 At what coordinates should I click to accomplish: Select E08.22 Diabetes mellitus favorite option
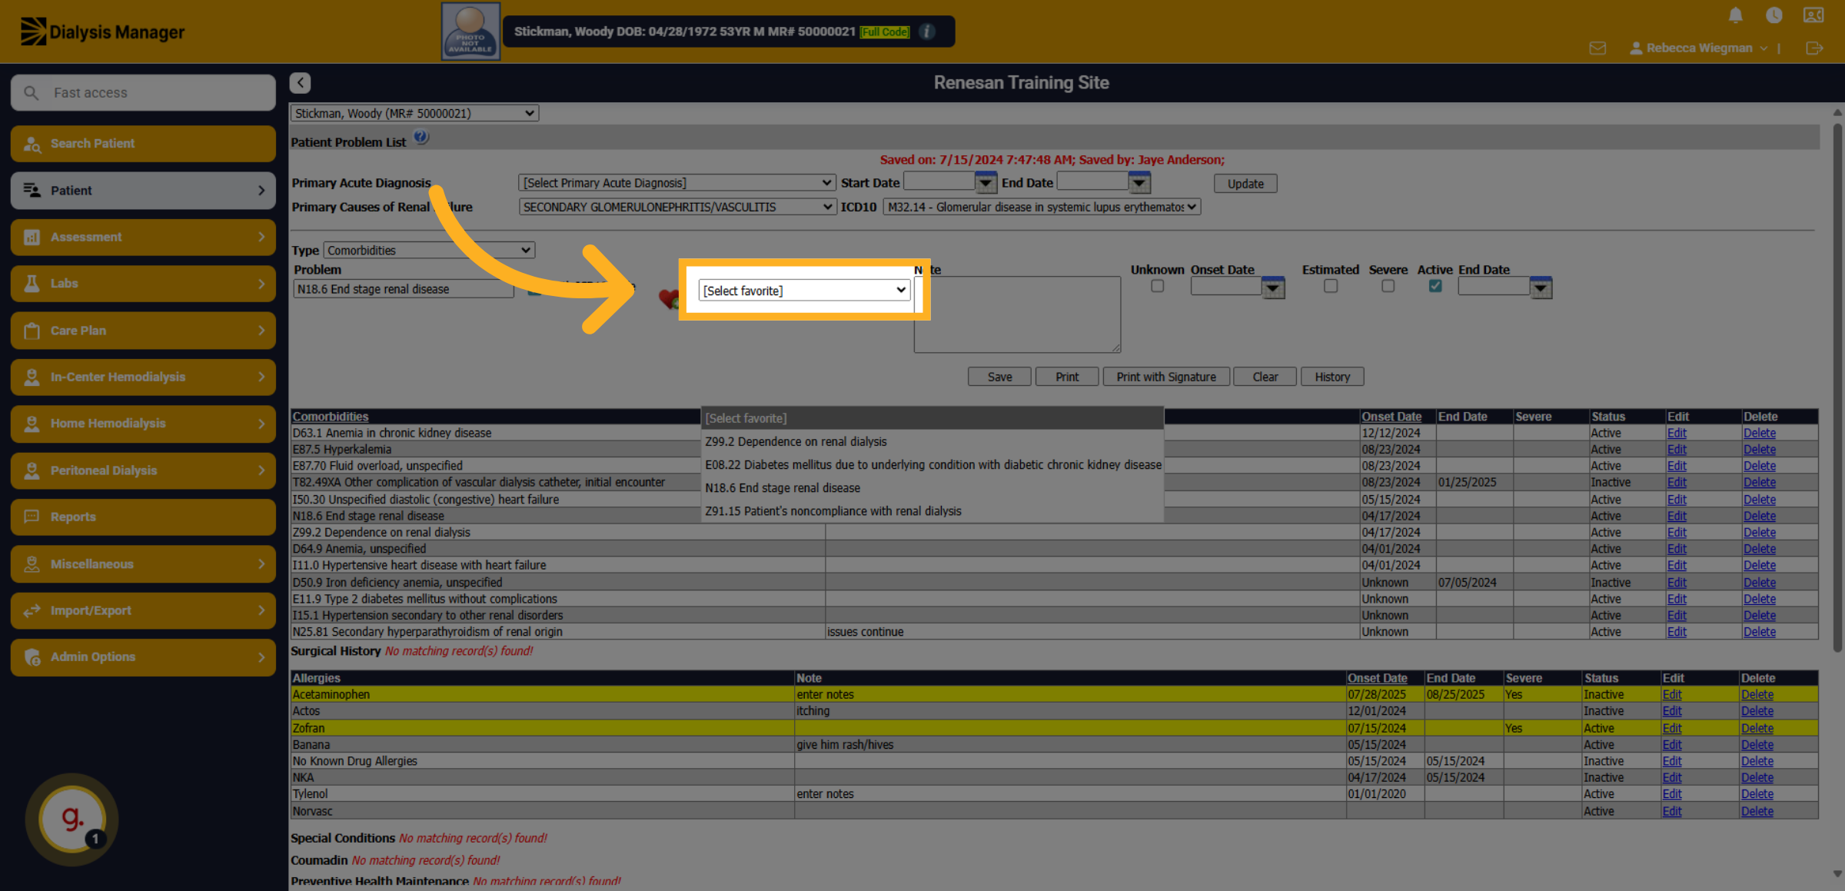(x=932, y=465)
